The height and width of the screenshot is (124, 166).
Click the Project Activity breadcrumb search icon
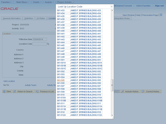(73, 2)
